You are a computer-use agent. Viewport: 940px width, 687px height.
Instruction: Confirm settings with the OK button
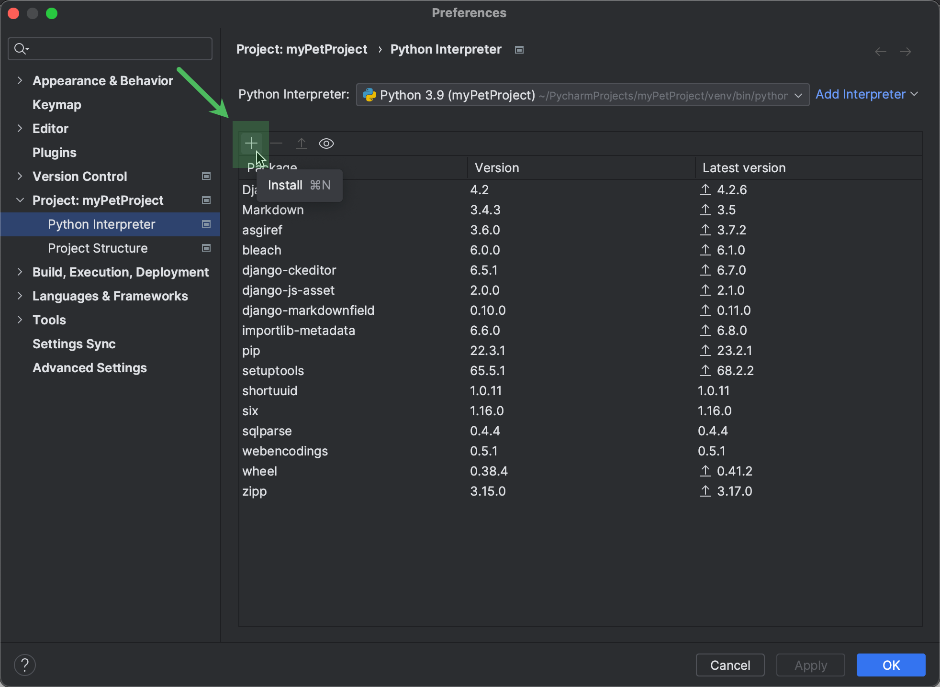(890, 665)
